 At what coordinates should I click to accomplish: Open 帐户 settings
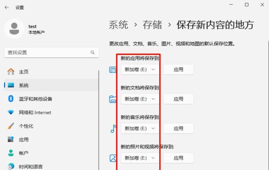pos(24,153)
